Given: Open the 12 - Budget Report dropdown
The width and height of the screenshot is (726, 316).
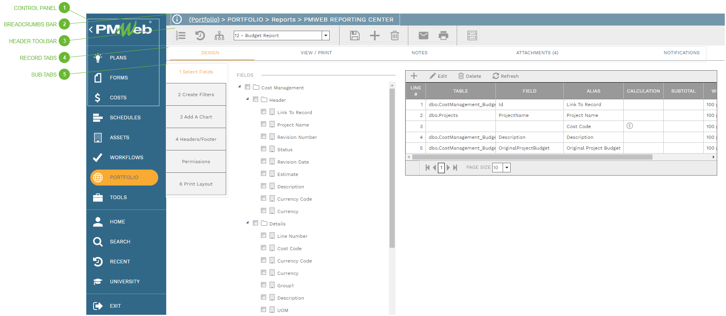Looking at the screenshot, I should coord(326,36).
